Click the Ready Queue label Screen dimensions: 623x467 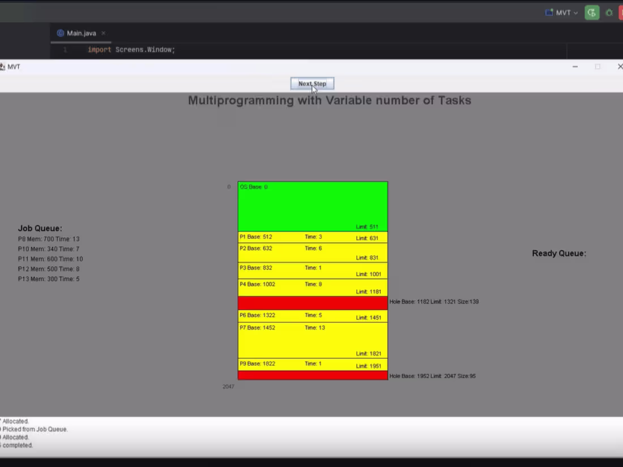(559, 253)
